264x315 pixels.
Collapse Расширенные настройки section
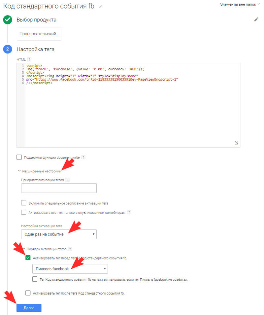tap(40, 171)
